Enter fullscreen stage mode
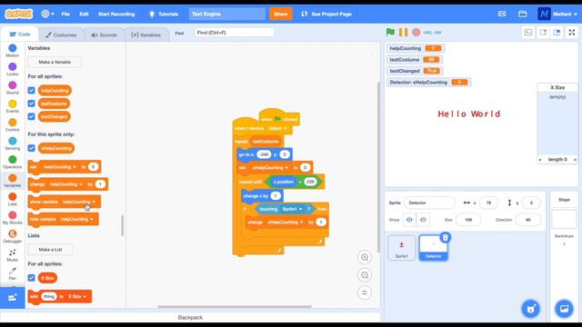The width and height of the screenshot is (582, 327). (x=572, y=33)
